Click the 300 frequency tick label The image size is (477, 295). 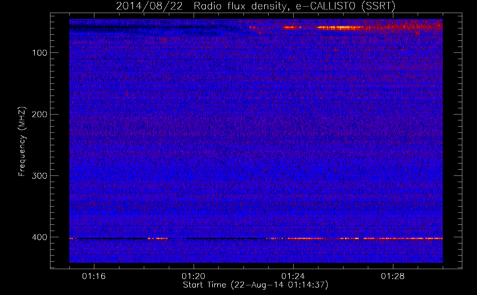[x=40, y=176]
